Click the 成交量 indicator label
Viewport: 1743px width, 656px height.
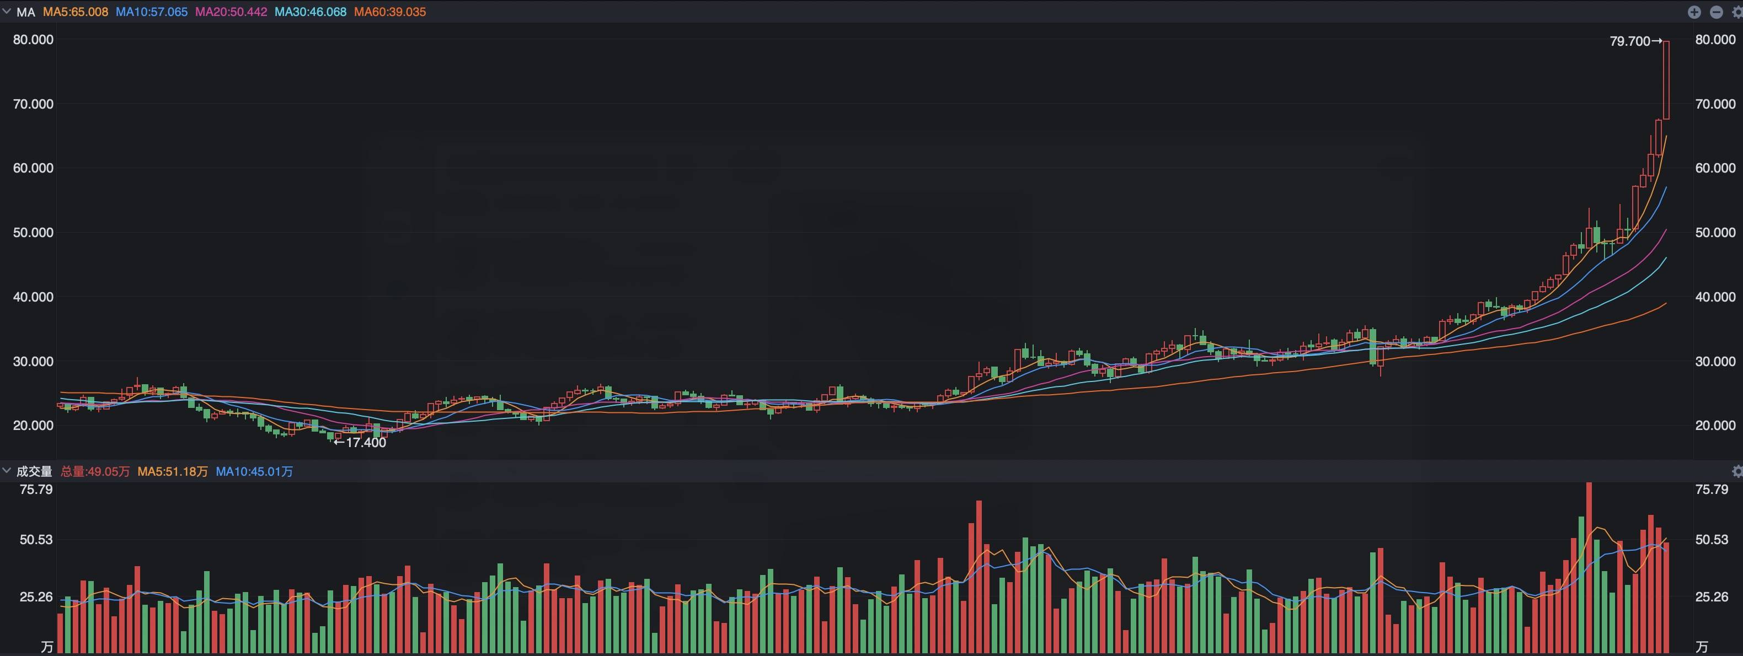point(34,471)
